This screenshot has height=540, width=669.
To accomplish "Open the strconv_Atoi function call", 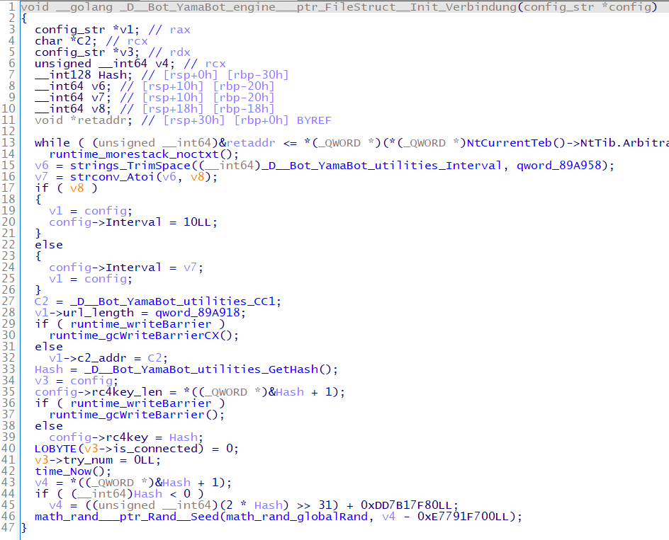I will 112,177.
